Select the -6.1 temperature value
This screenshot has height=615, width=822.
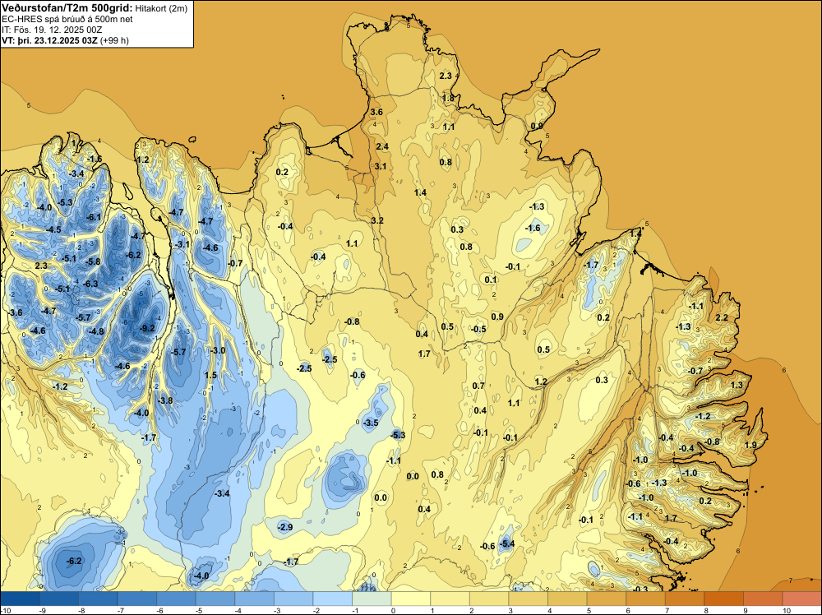tap(94, 217)
